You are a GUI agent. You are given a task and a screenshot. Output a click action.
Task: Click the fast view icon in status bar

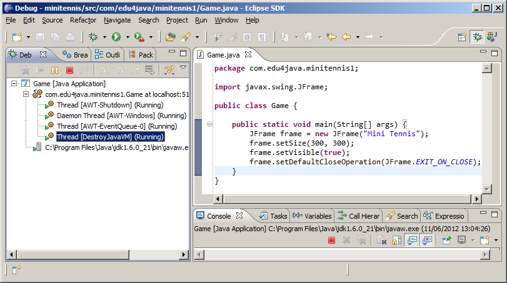[16, 269]
